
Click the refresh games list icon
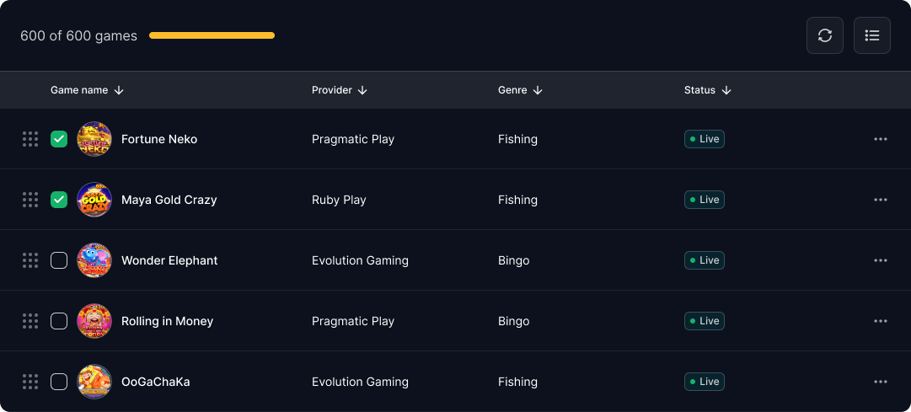825,35
